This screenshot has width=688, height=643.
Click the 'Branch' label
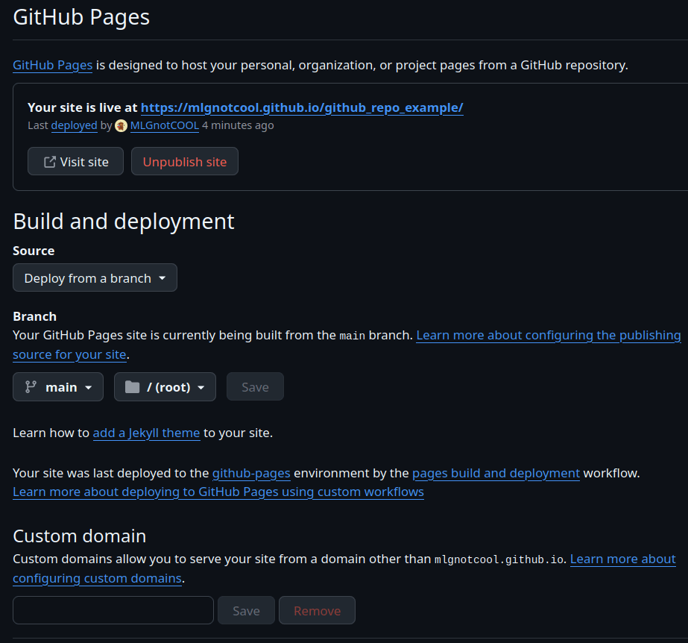coord(35,317)
